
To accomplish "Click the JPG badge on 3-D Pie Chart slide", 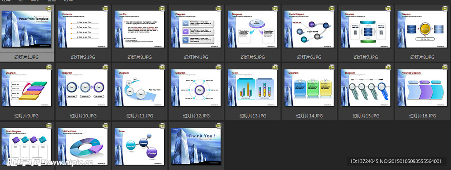I will tap(106, 126).
